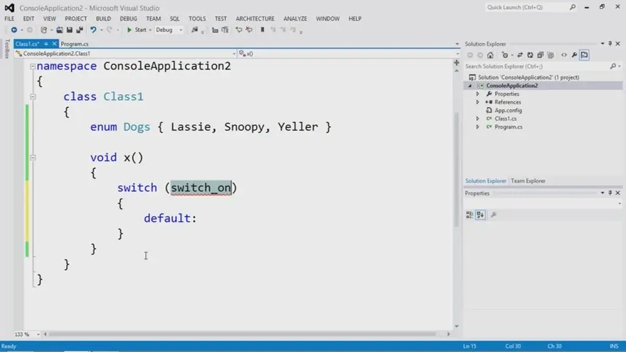Click the Decrease Indent toolbar icon

[215, 30]
